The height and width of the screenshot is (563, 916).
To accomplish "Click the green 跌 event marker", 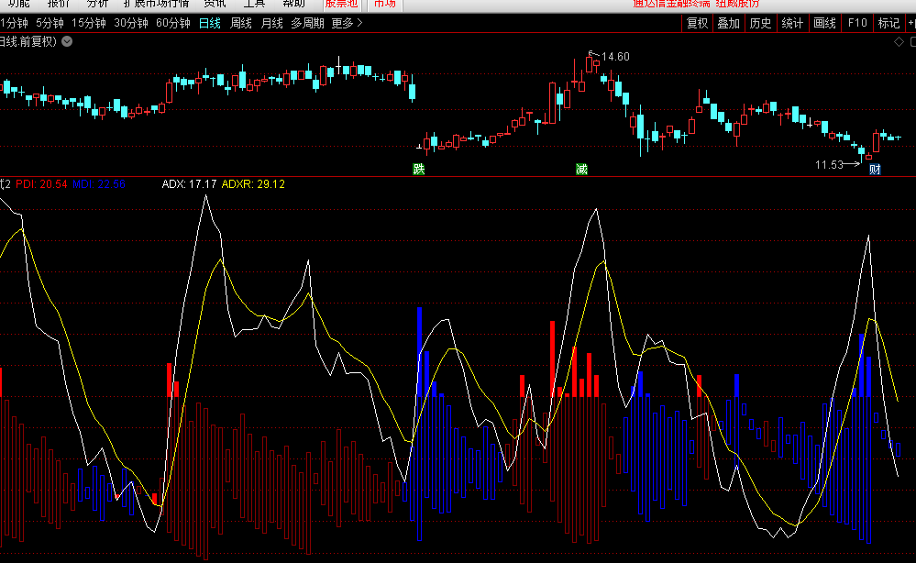I will coord(419,169).
